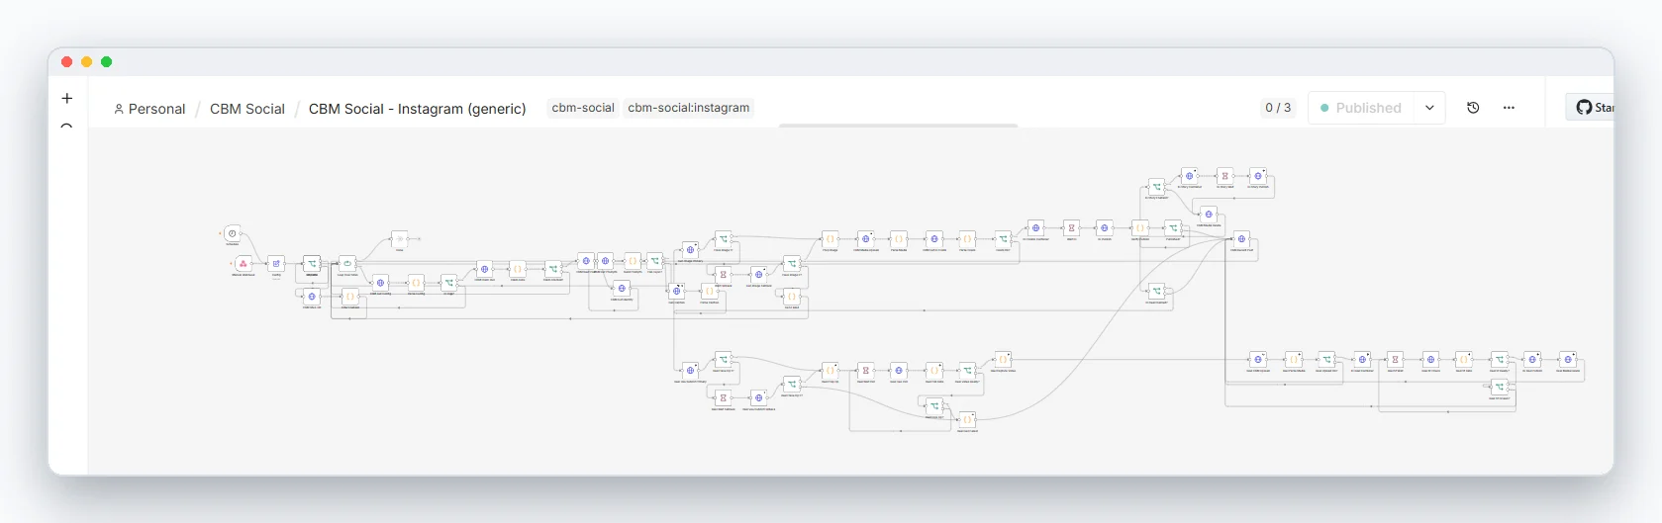The height and width of the screenshot is (523, 1662).
Task: Select the greyed Done no-op node
Action: click(400, 238)
